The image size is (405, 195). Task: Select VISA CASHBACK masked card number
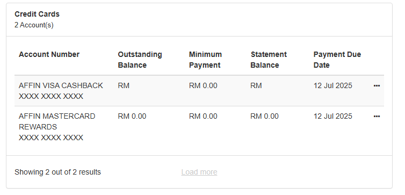(51, 96)
